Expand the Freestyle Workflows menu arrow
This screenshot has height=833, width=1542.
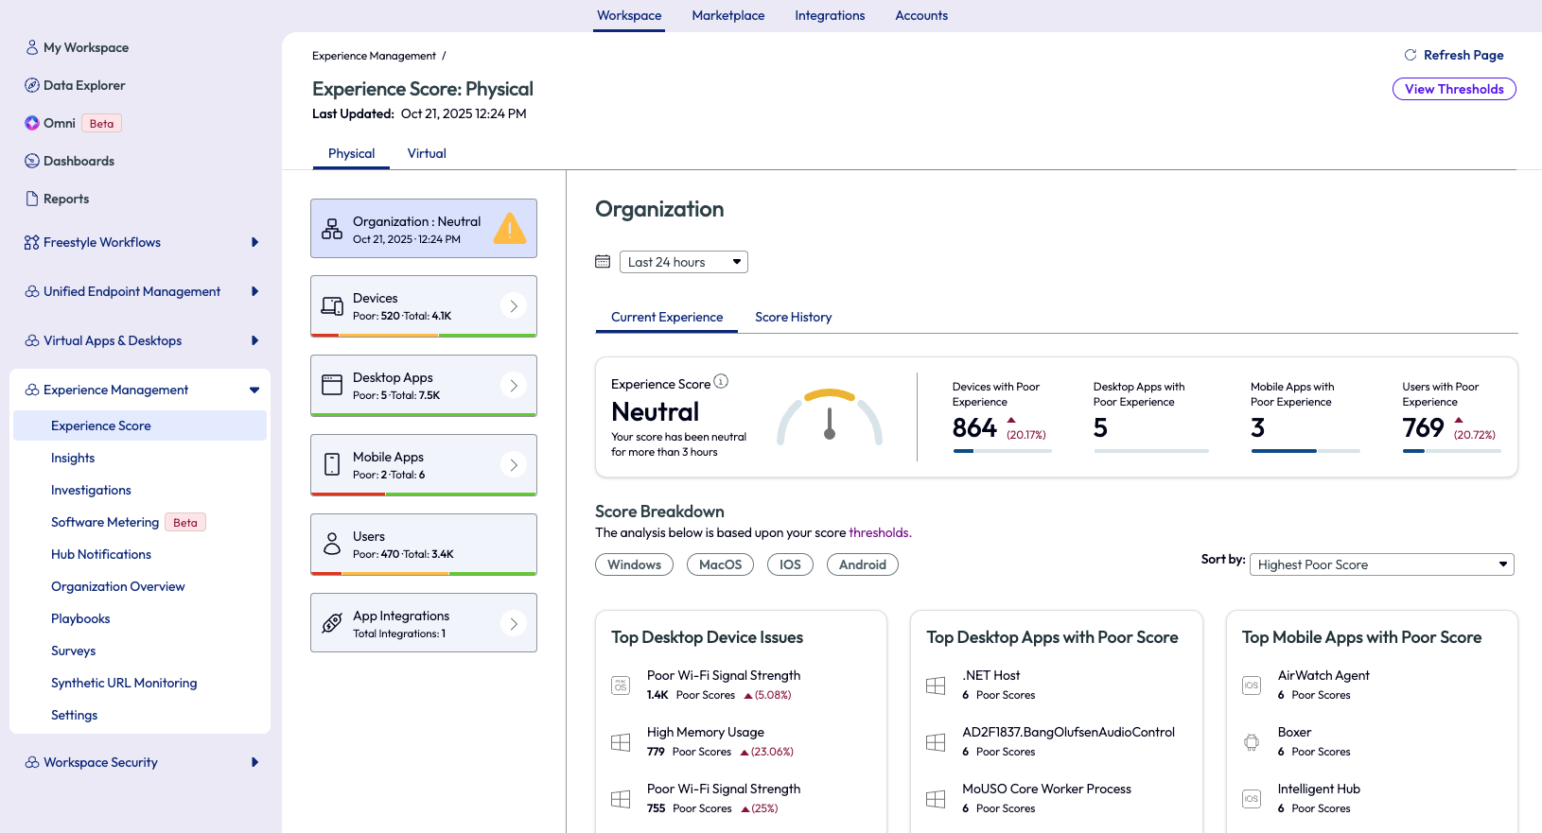point(254,242)
